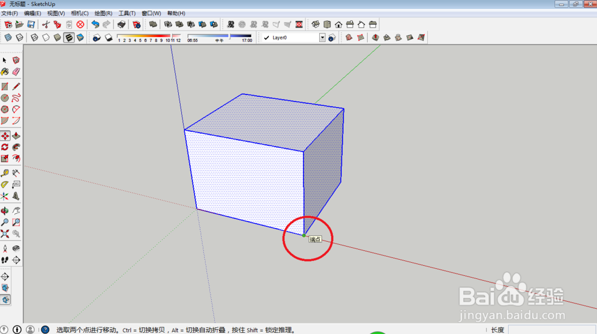Viewport: 597px width, 334px height.
Task: Activate the Push/Pull tool
Action: 16,136
